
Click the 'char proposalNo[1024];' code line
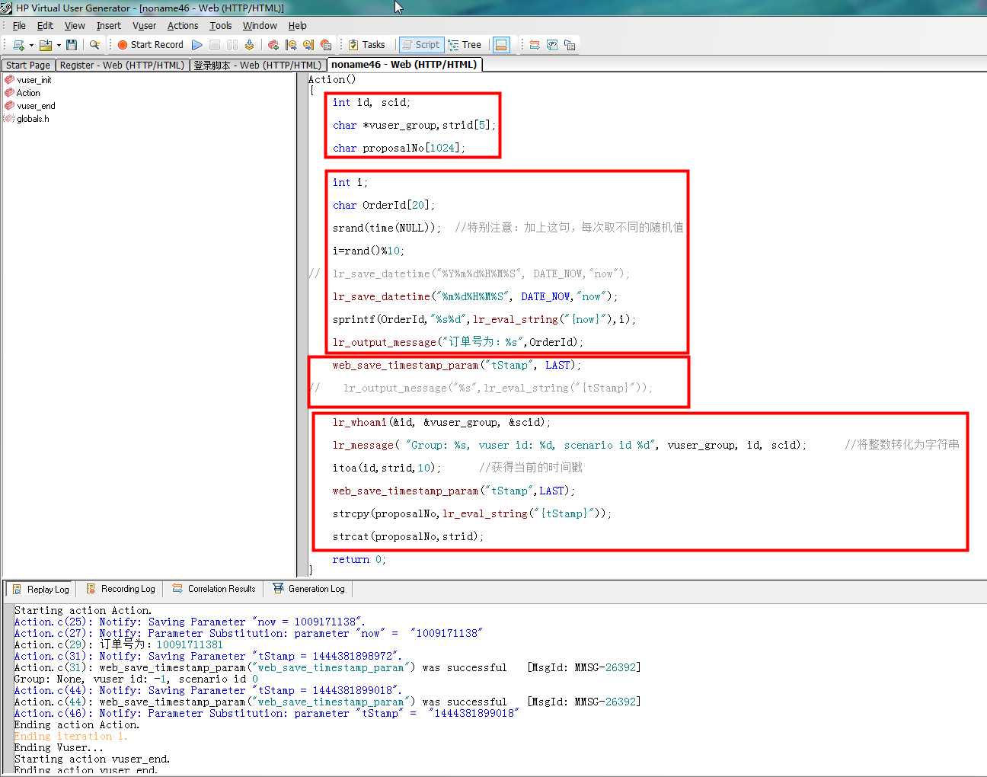(398, 149)
